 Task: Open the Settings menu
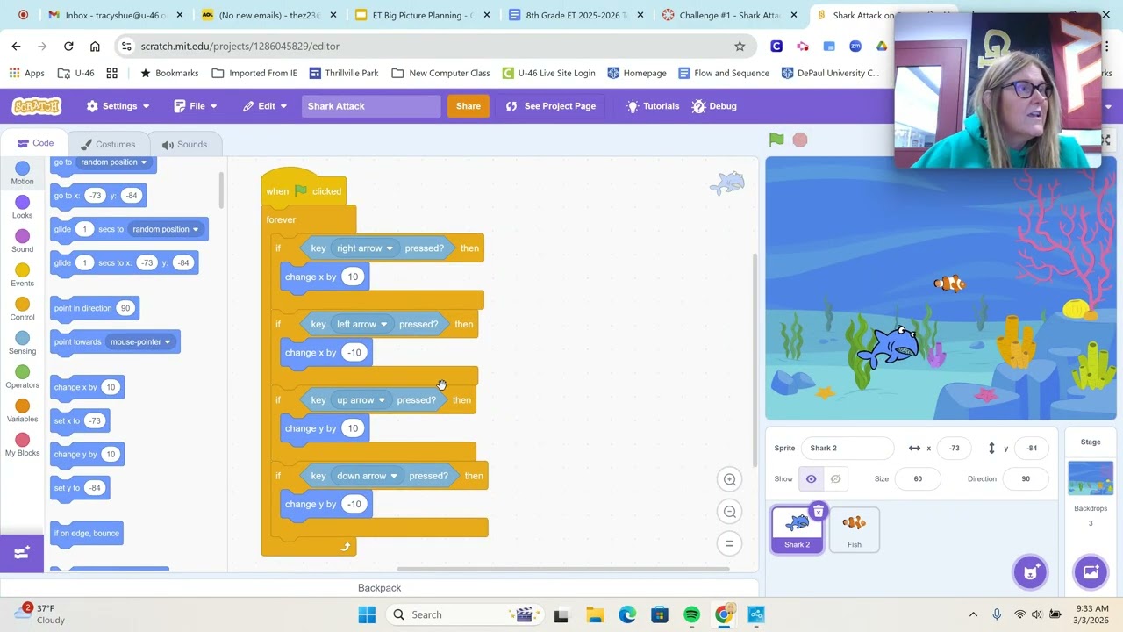click(118, 106)
